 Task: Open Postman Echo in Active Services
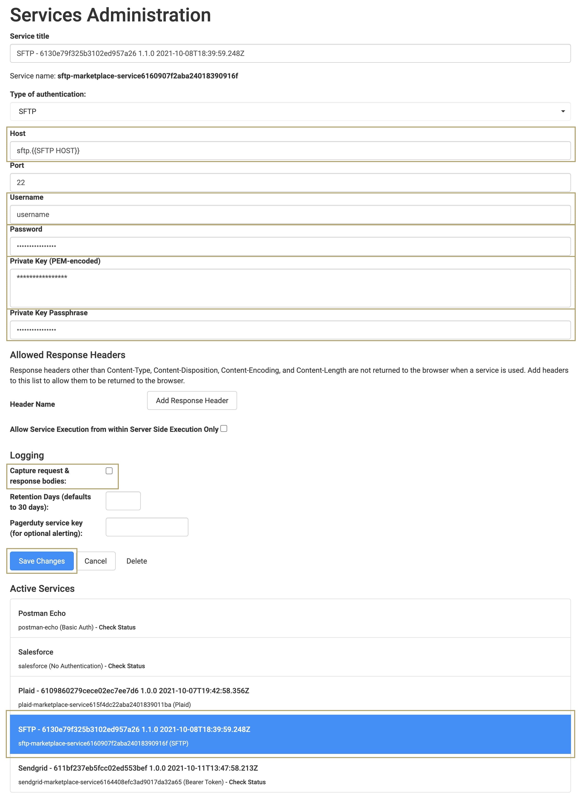coord(42,613)
